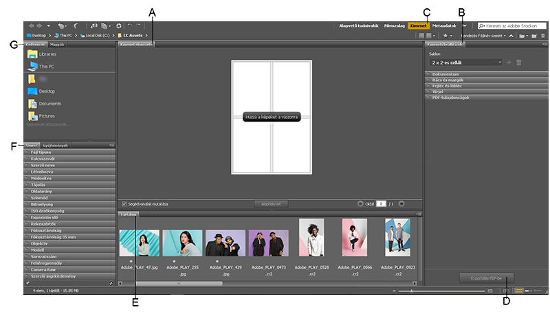Expand Fejléc és lábléc section

pyautogui.click(x=487, y=86)
